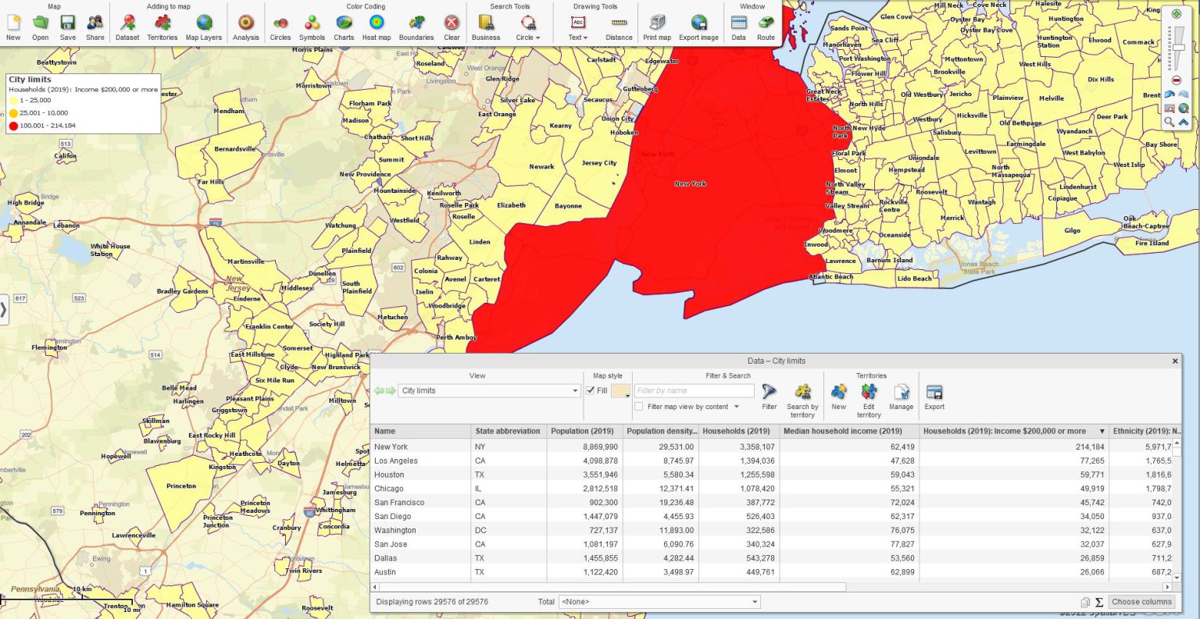Export the map as image
This screenshot has height=619, width=1200.
coord(698,27)
